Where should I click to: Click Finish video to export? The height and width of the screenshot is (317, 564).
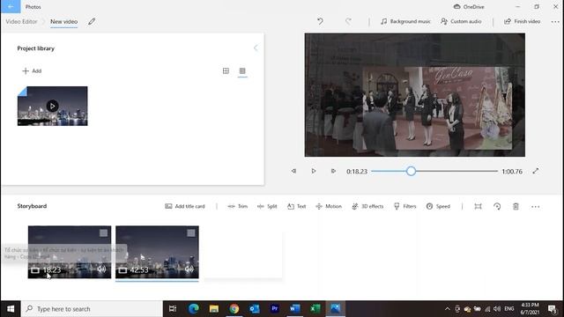[522, 21]
